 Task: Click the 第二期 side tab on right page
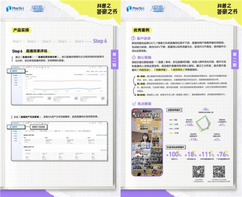[x=235, y=60]
